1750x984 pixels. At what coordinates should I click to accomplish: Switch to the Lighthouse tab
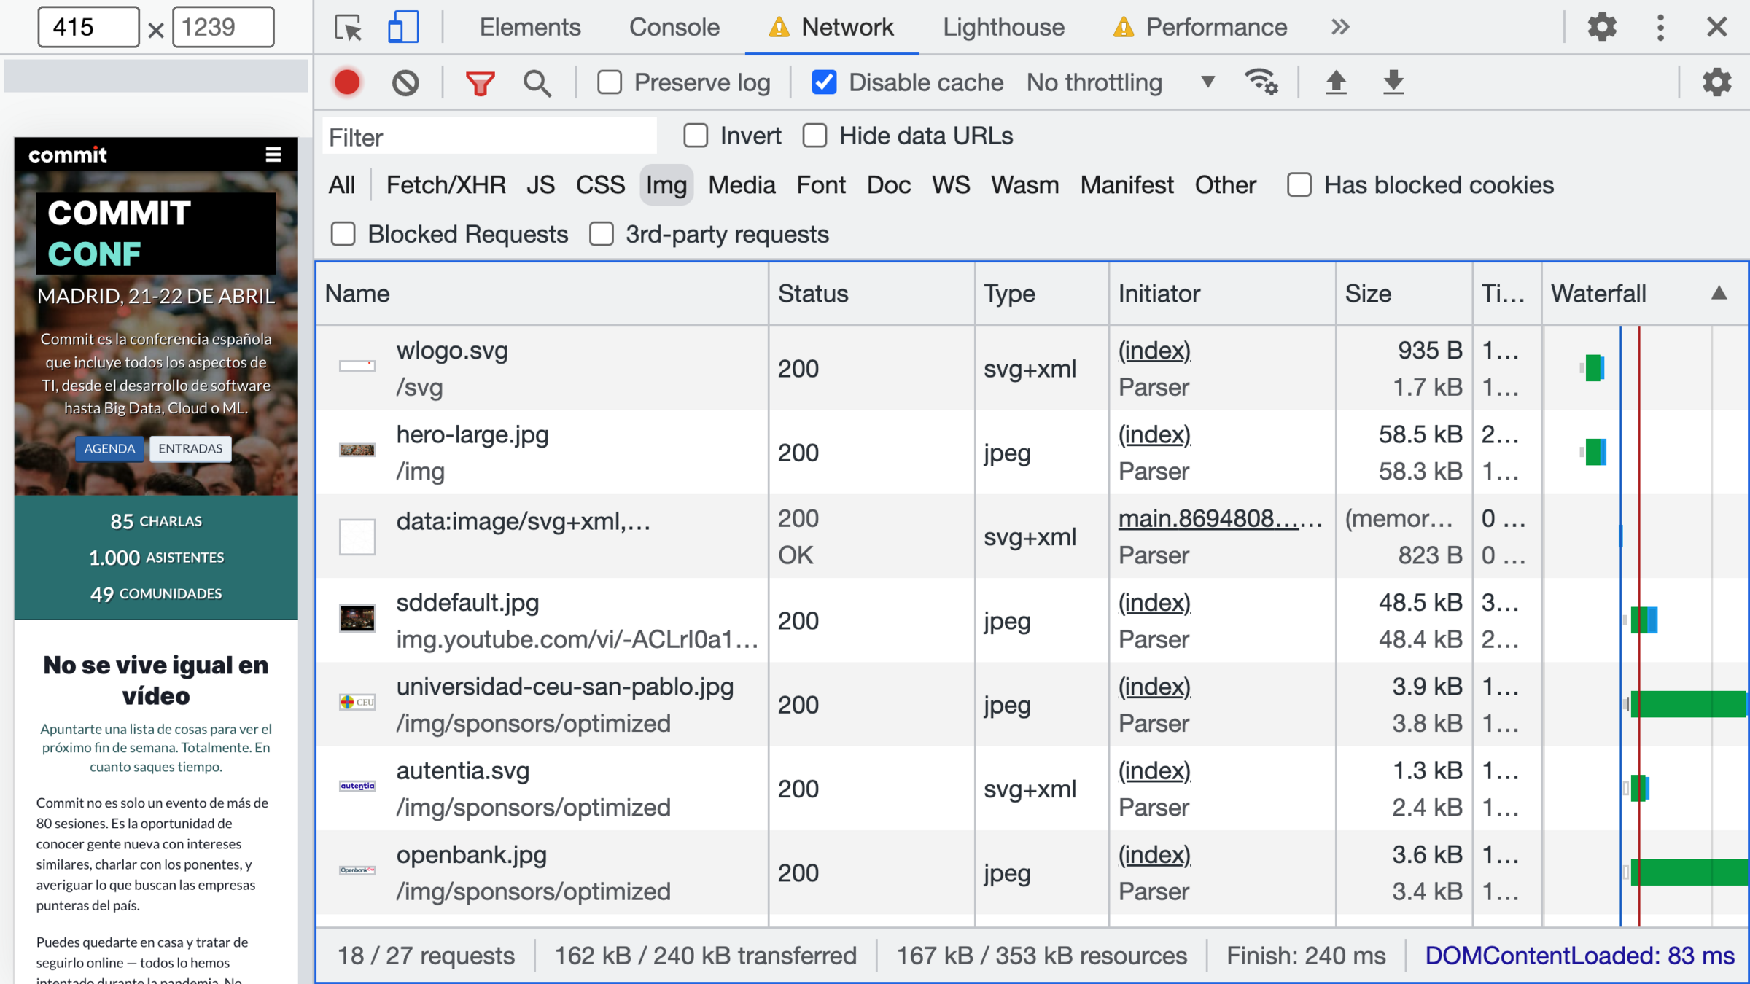[x=1003, y=28]
